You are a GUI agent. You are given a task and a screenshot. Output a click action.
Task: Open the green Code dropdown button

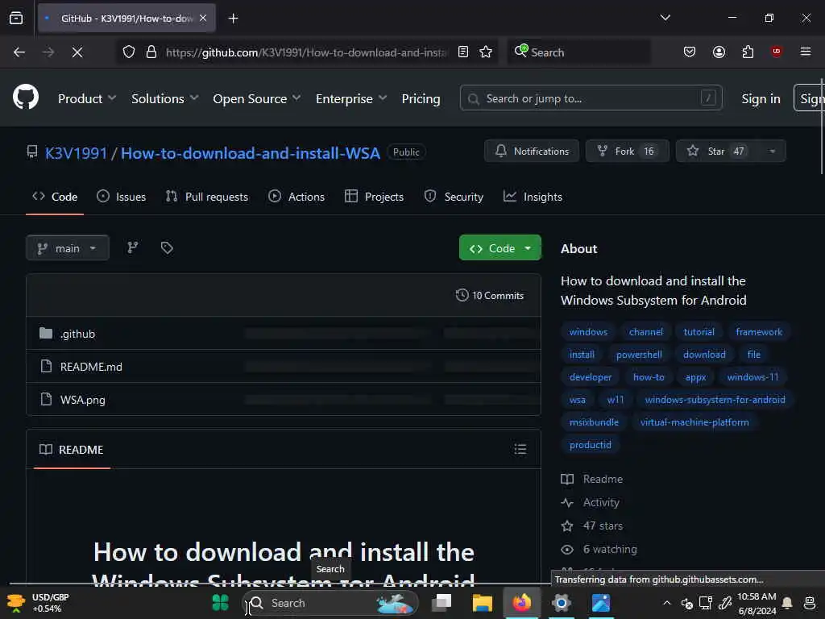(500, 248)
